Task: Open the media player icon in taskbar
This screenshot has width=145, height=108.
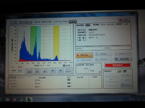Action: [x=14, y=100]
